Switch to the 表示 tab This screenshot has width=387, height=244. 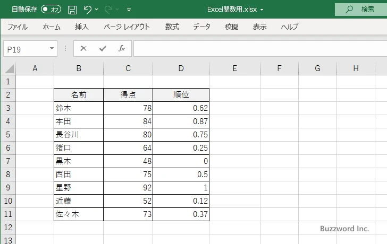(x=259, y=27)
